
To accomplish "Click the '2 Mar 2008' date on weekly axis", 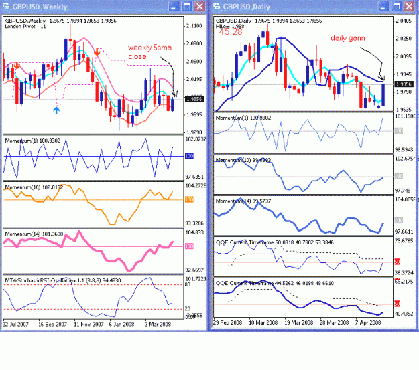I will click(158, 325).
